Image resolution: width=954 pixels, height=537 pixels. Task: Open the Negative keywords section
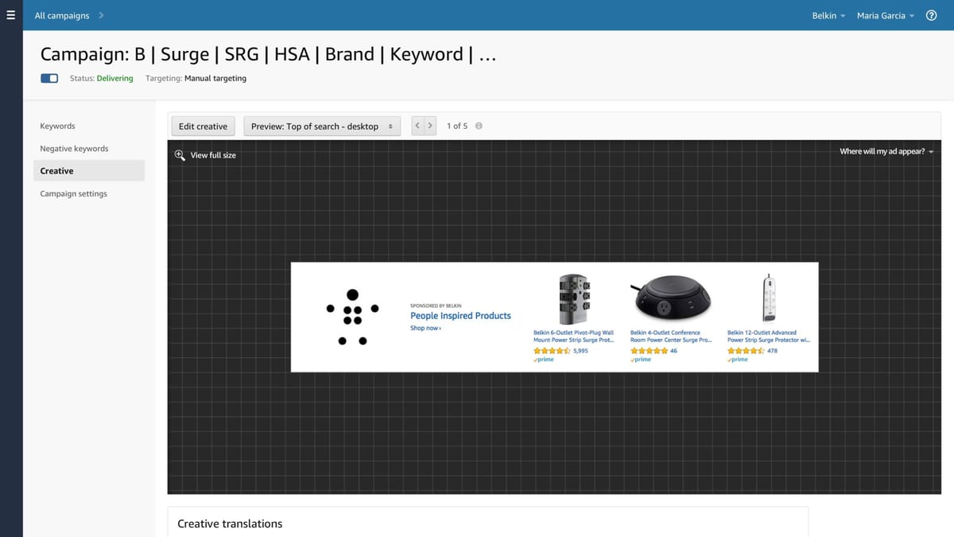[74, 148]
